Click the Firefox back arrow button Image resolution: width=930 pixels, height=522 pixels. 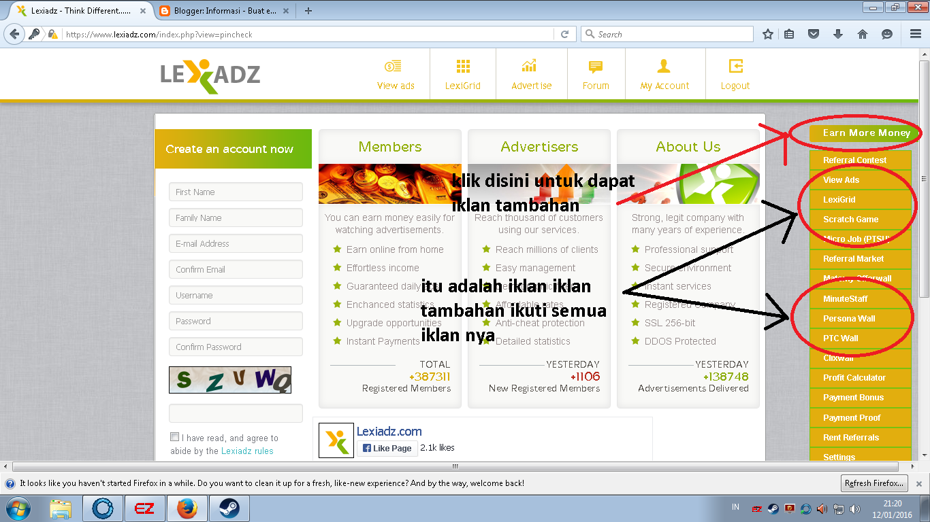(x=14, y=34)
